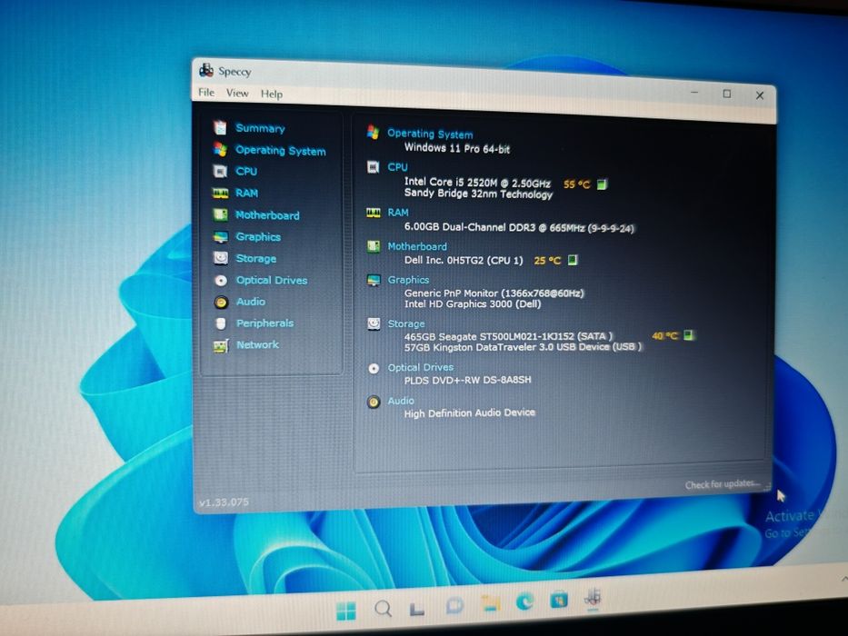Image resolution: width=848 pixels, height=636 pixels.
Task: Click the Optical Drives icon in the summary panel
Action: (374, 368)
